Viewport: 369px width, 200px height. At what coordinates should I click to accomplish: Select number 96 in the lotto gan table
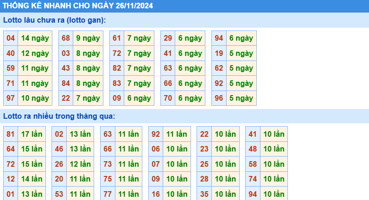coord(219,98)
